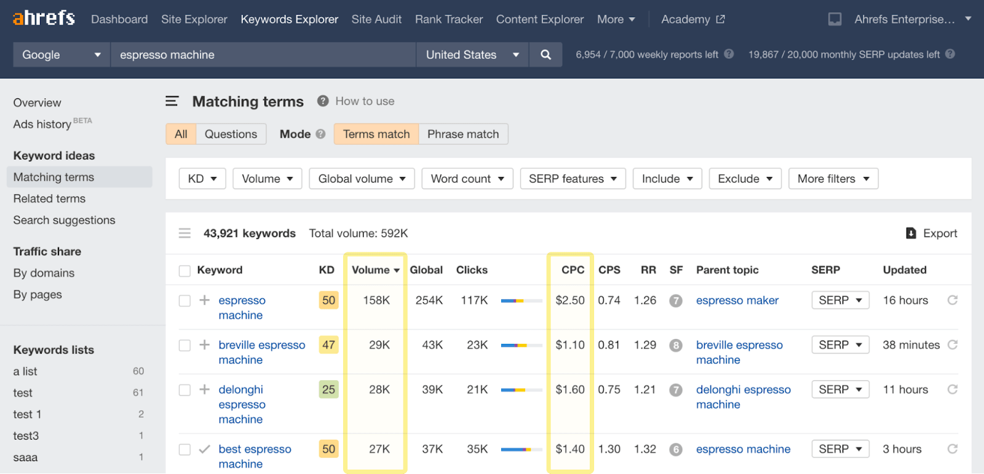Open Site Explorer from the top navigation
This screenshot has width=984, height=474.
pos(194,19)
